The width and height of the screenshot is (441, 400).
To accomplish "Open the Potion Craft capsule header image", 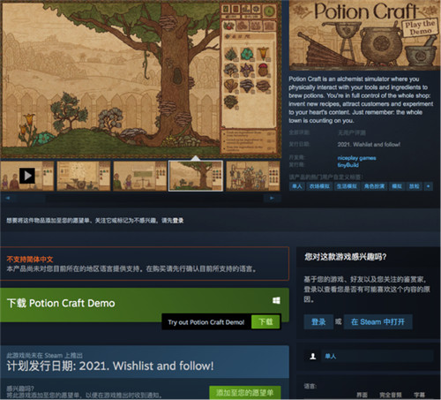I will 364,35.
